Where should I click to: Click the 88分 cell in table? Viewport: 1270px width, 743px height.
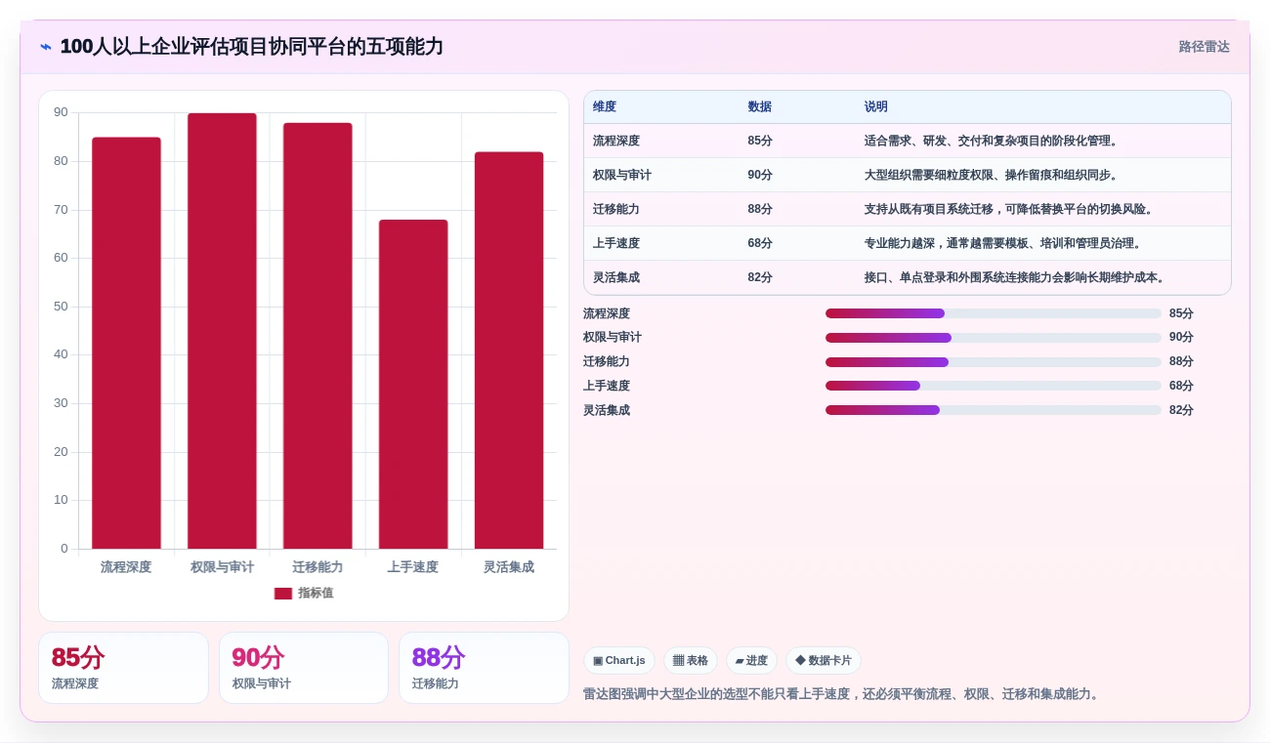(760, 210)
